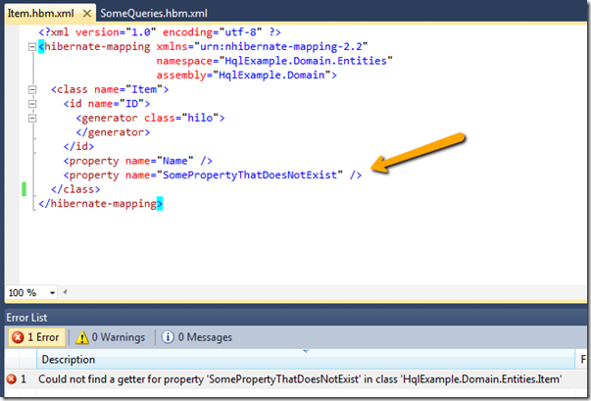This screenshot has width=591, height=401.
Task: Click the blue info messages icon
Action: click(x=168, y=337)
